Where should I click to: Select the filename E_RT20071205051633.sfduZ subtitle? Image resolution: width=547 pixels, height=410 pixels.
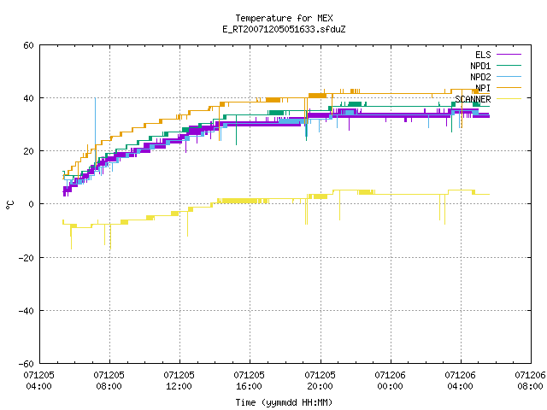pyautogui.click(x=284, y=29)
